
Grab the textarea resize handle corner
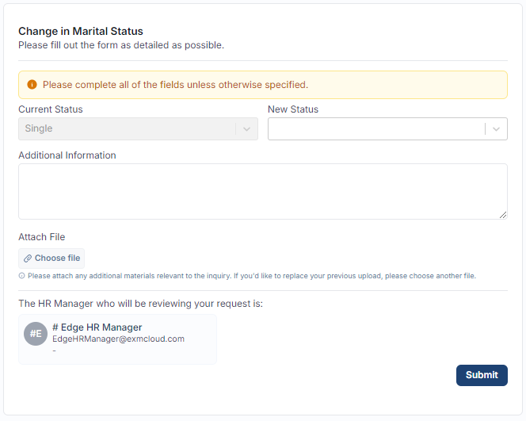coord(502,214)
